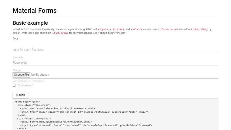Tick the Check me out checkbox
Screen dimensions: 231x130
pos(14,86)
